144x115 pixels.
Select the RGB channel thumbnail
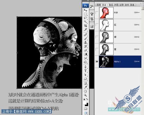tap(106, 13)
